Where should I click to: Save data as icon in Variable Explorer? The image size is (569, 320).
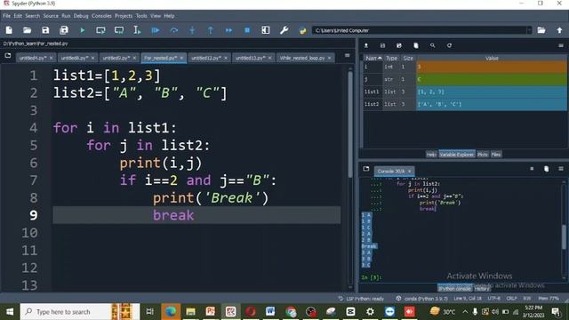(399, 45)
